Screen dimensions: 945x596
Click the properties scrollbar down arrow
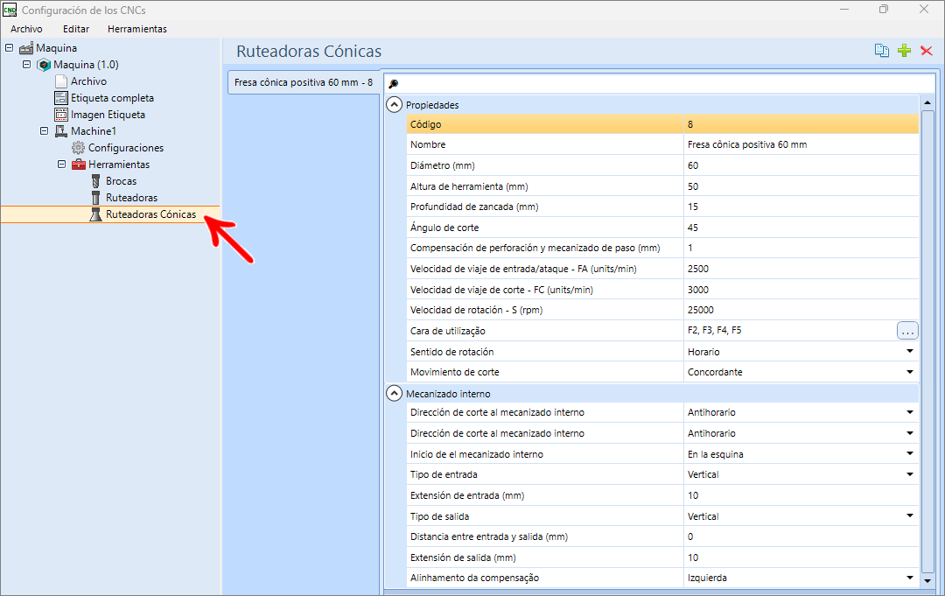coord(927,581)
